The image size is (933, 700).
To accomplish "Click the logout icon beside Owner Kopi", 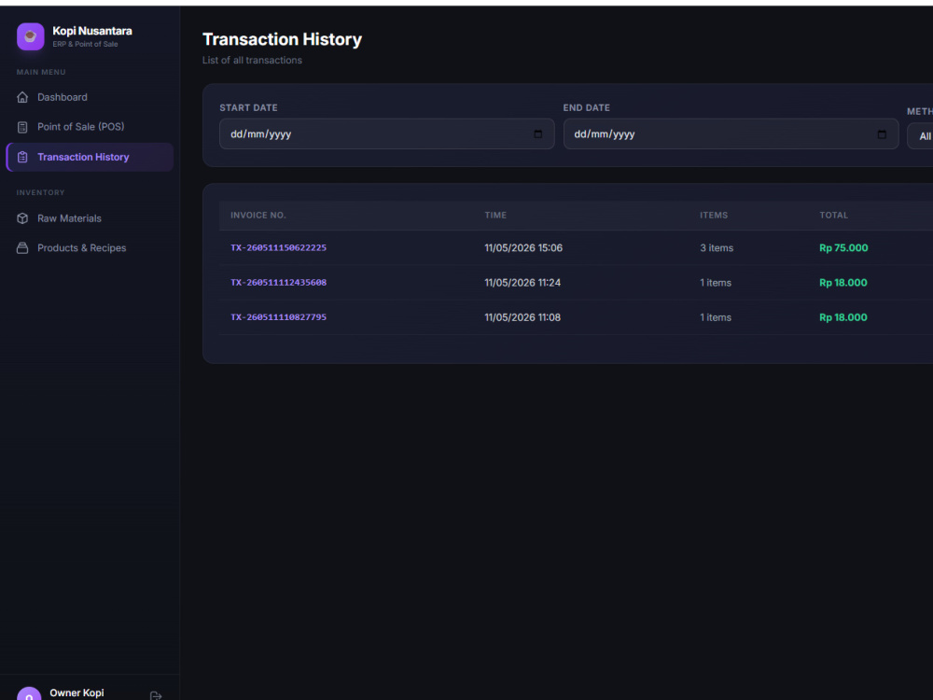I will coord(156,694).
